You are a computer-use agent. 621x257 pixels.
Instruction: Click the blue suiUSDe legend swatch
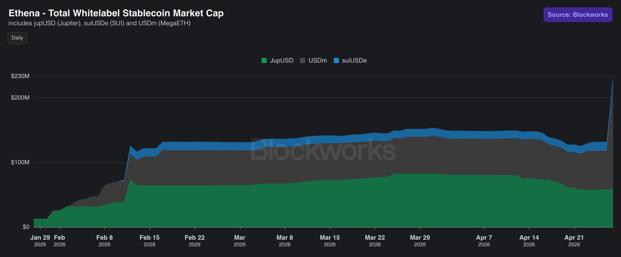[x=336, y=60]
